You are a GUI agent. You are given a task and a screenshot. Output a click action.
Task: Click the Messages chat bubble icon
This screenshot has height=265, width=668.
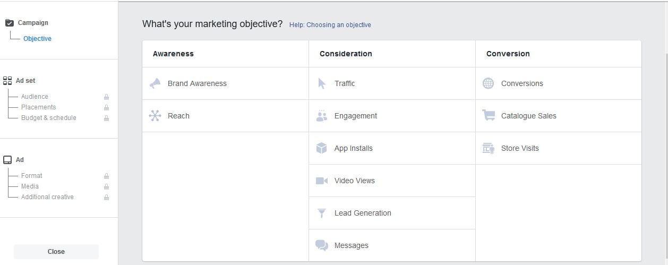click(322, 245)
